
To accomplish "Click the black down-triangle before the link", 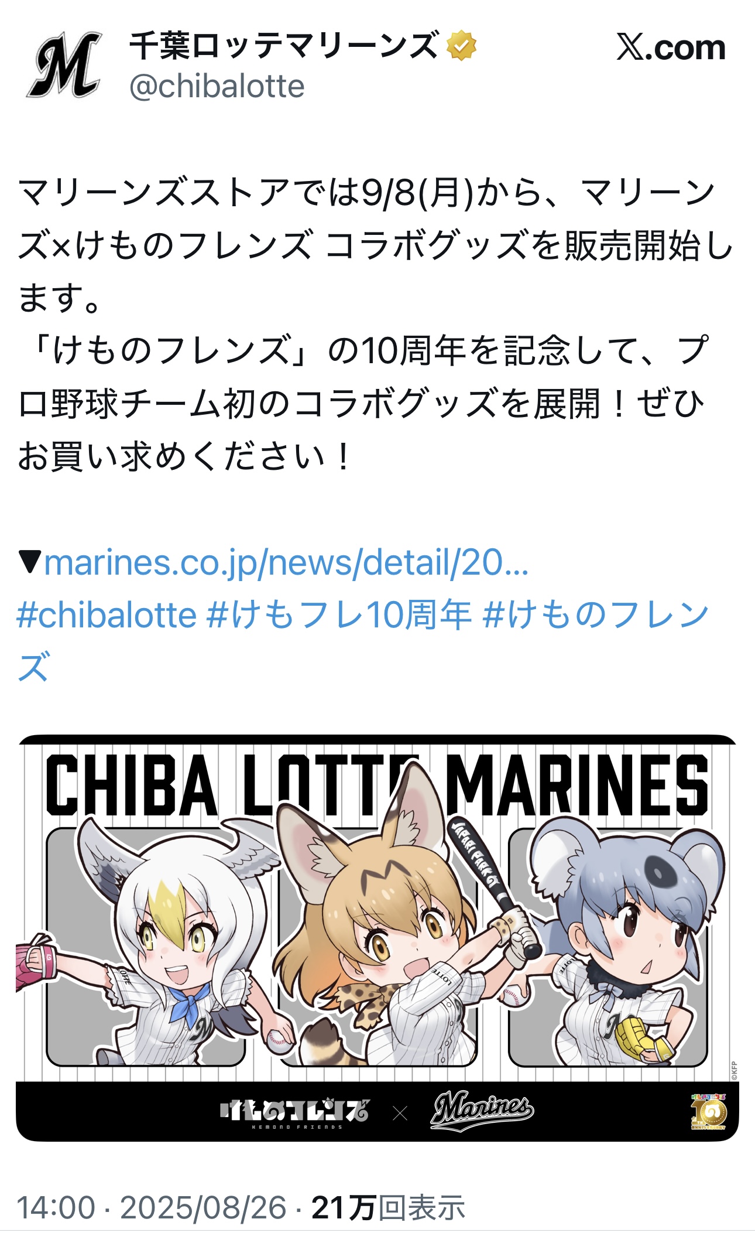I will (x=29, y=562).
